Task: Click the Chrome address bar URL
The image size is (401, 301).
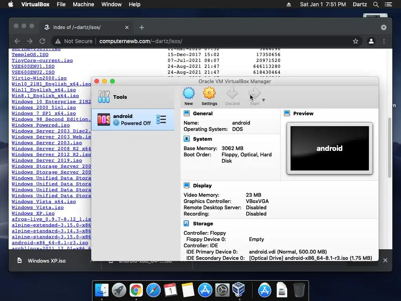Action: click(141, 41)
